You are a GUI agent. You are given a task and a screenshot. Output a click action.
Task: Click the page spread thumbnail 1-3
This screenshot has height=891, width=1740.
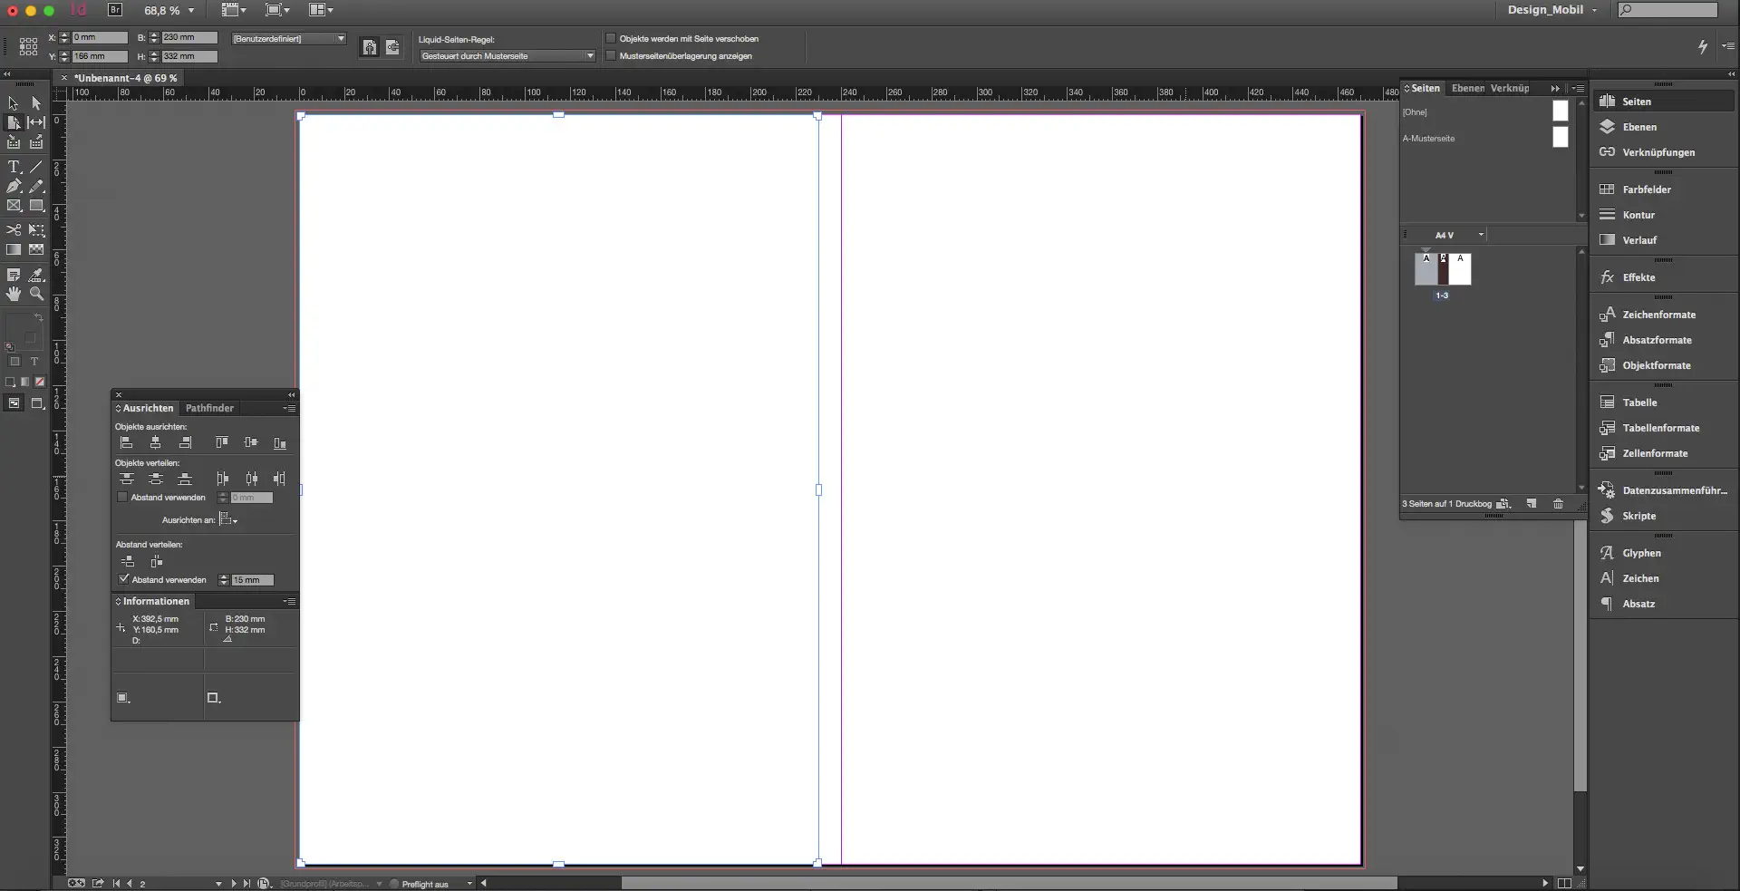tap(1442, 270)
